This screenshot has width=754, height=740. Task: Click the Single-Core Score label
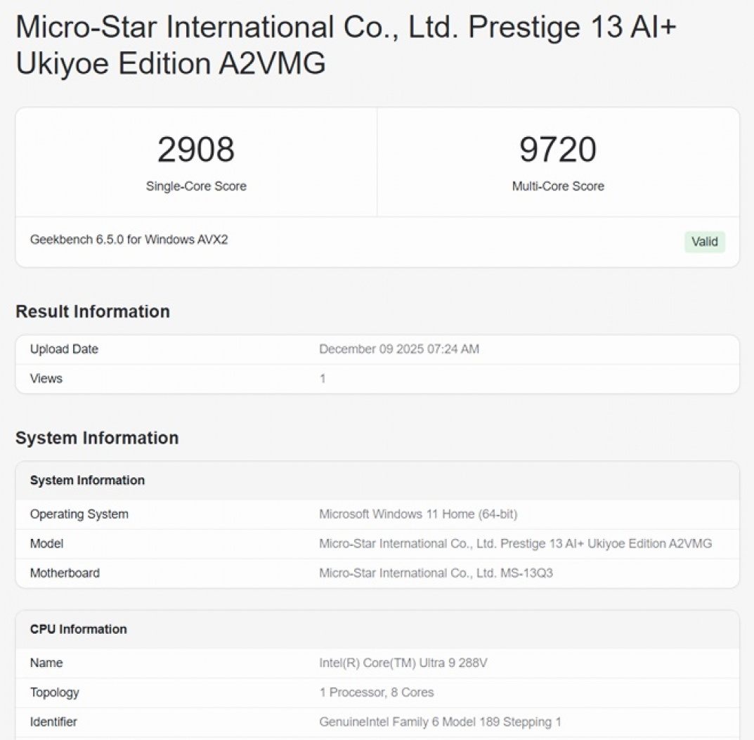[196, 186]
